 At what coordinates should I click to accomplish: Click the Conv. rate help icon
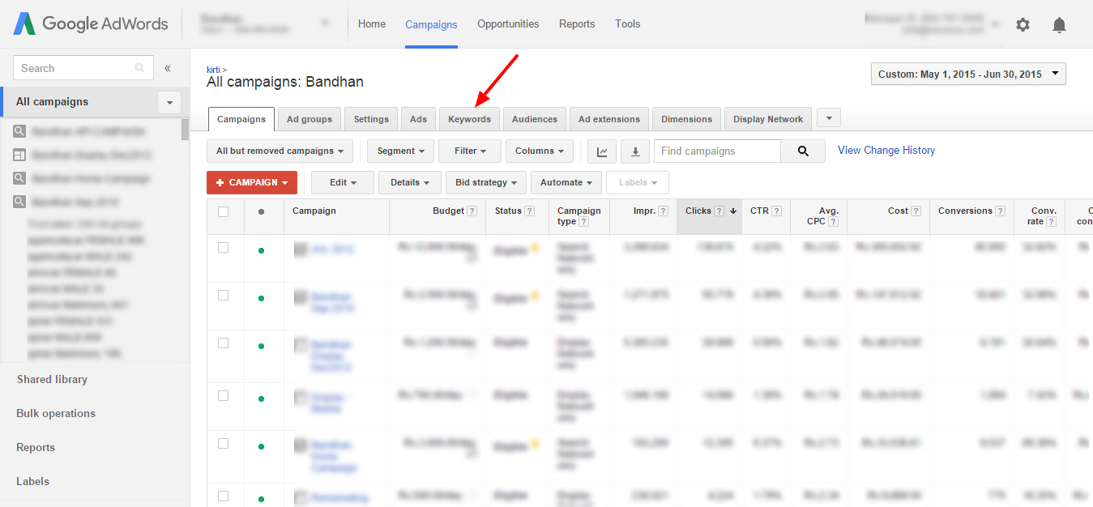coord(1051,222)
